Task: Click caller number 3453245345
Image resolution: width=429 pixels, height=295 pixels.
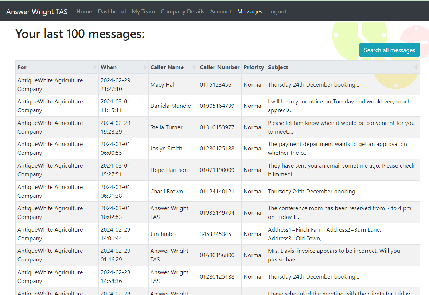Action: coord(216,234)
